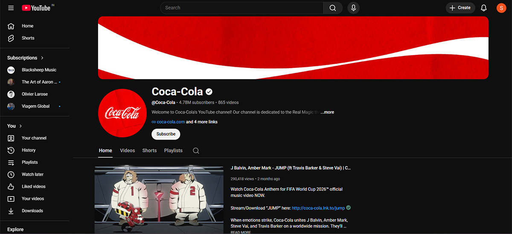Click the '4.78M subscribers' text
Viewport: 512px width, 234px height.
coord(196,103)
